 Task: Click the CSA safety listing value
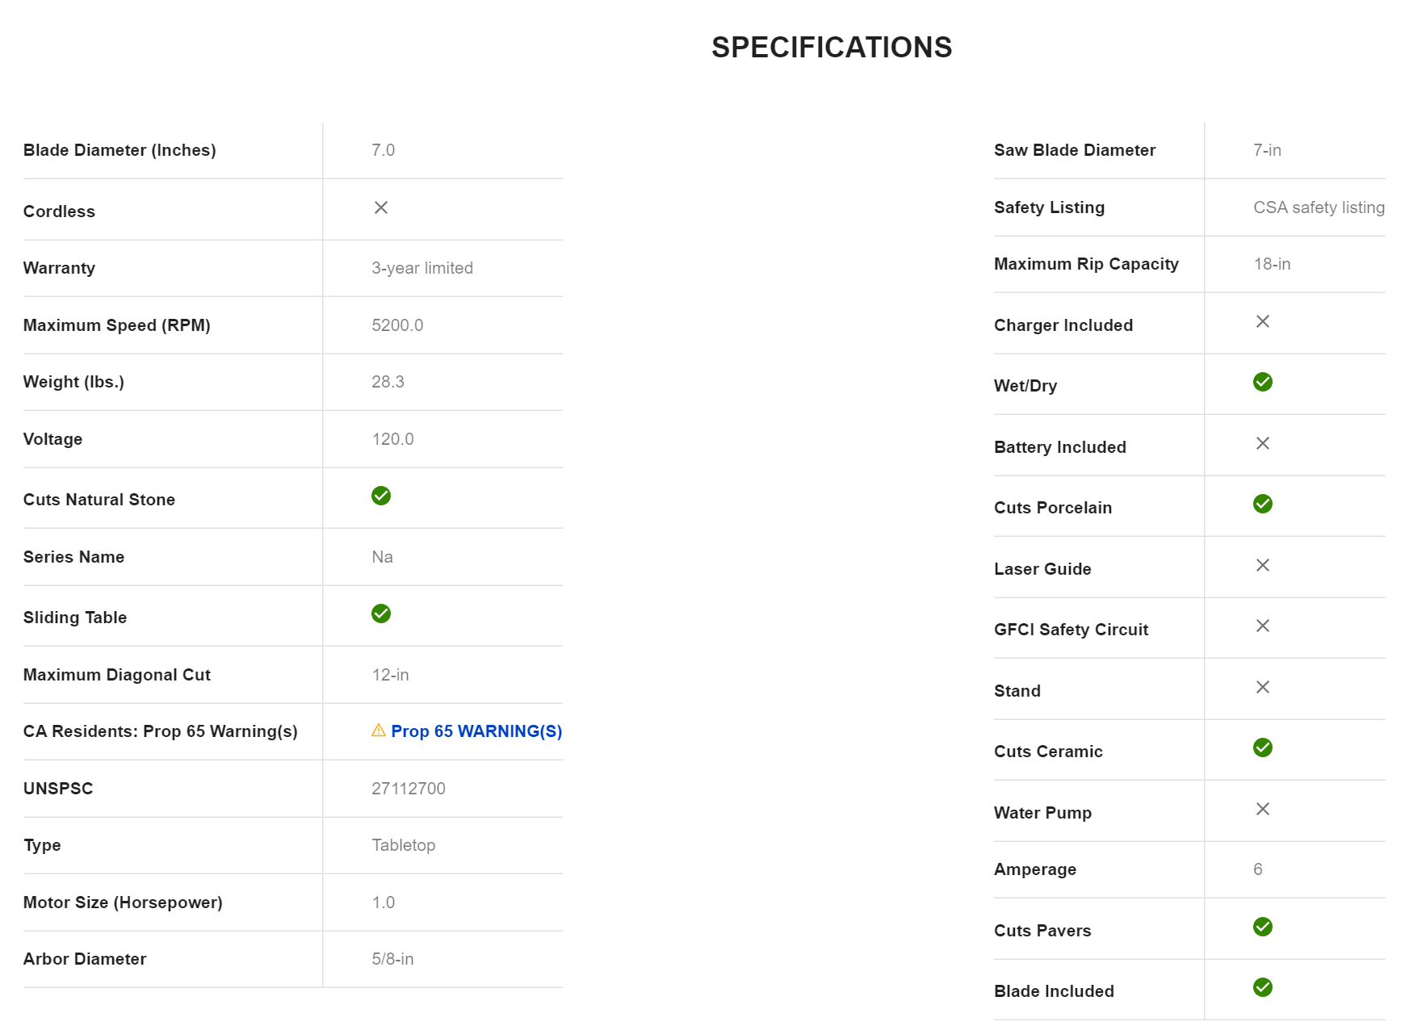pos(1319,207)
